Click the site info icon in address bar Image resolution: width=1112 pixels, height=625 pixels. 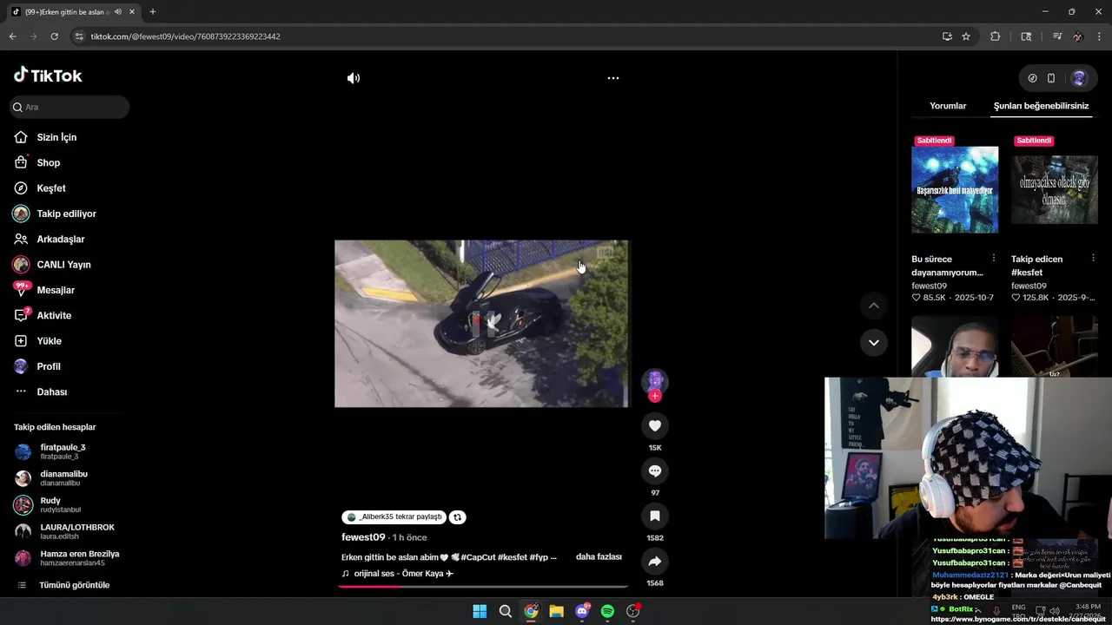[x=79, y=36]
